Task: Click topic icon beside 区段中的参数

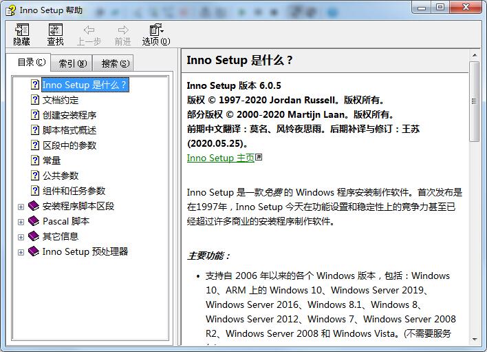Action: click(35, 145)
